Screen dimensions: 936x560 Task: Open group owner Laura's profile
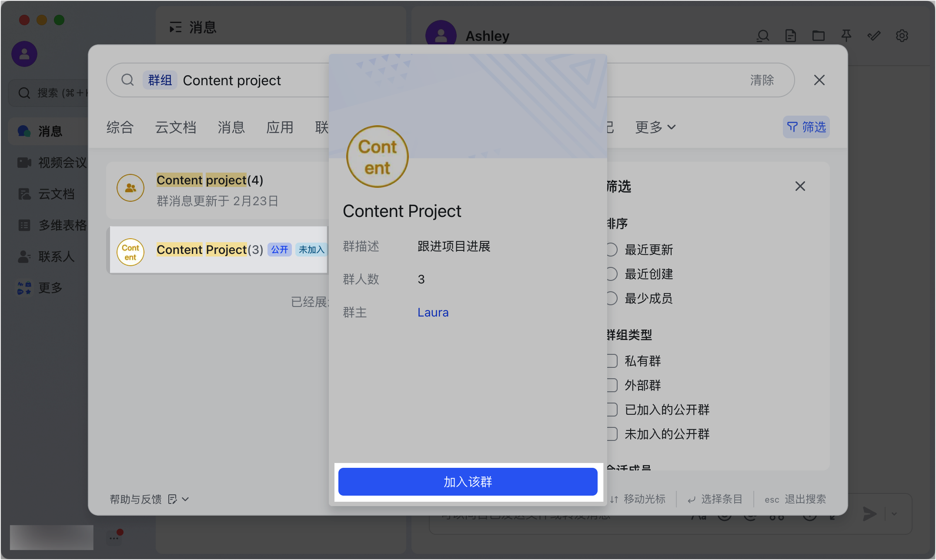(433, 312)
